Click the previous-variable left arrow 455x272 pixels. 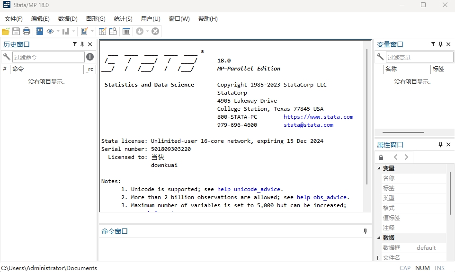pyautogui.click(x=395, y=157)
